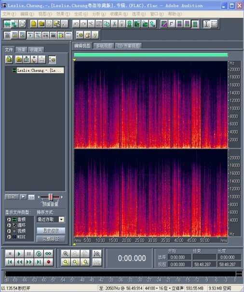
Task: Switch to the CD 方案视图 tab
Action: (x=129, y=46)
